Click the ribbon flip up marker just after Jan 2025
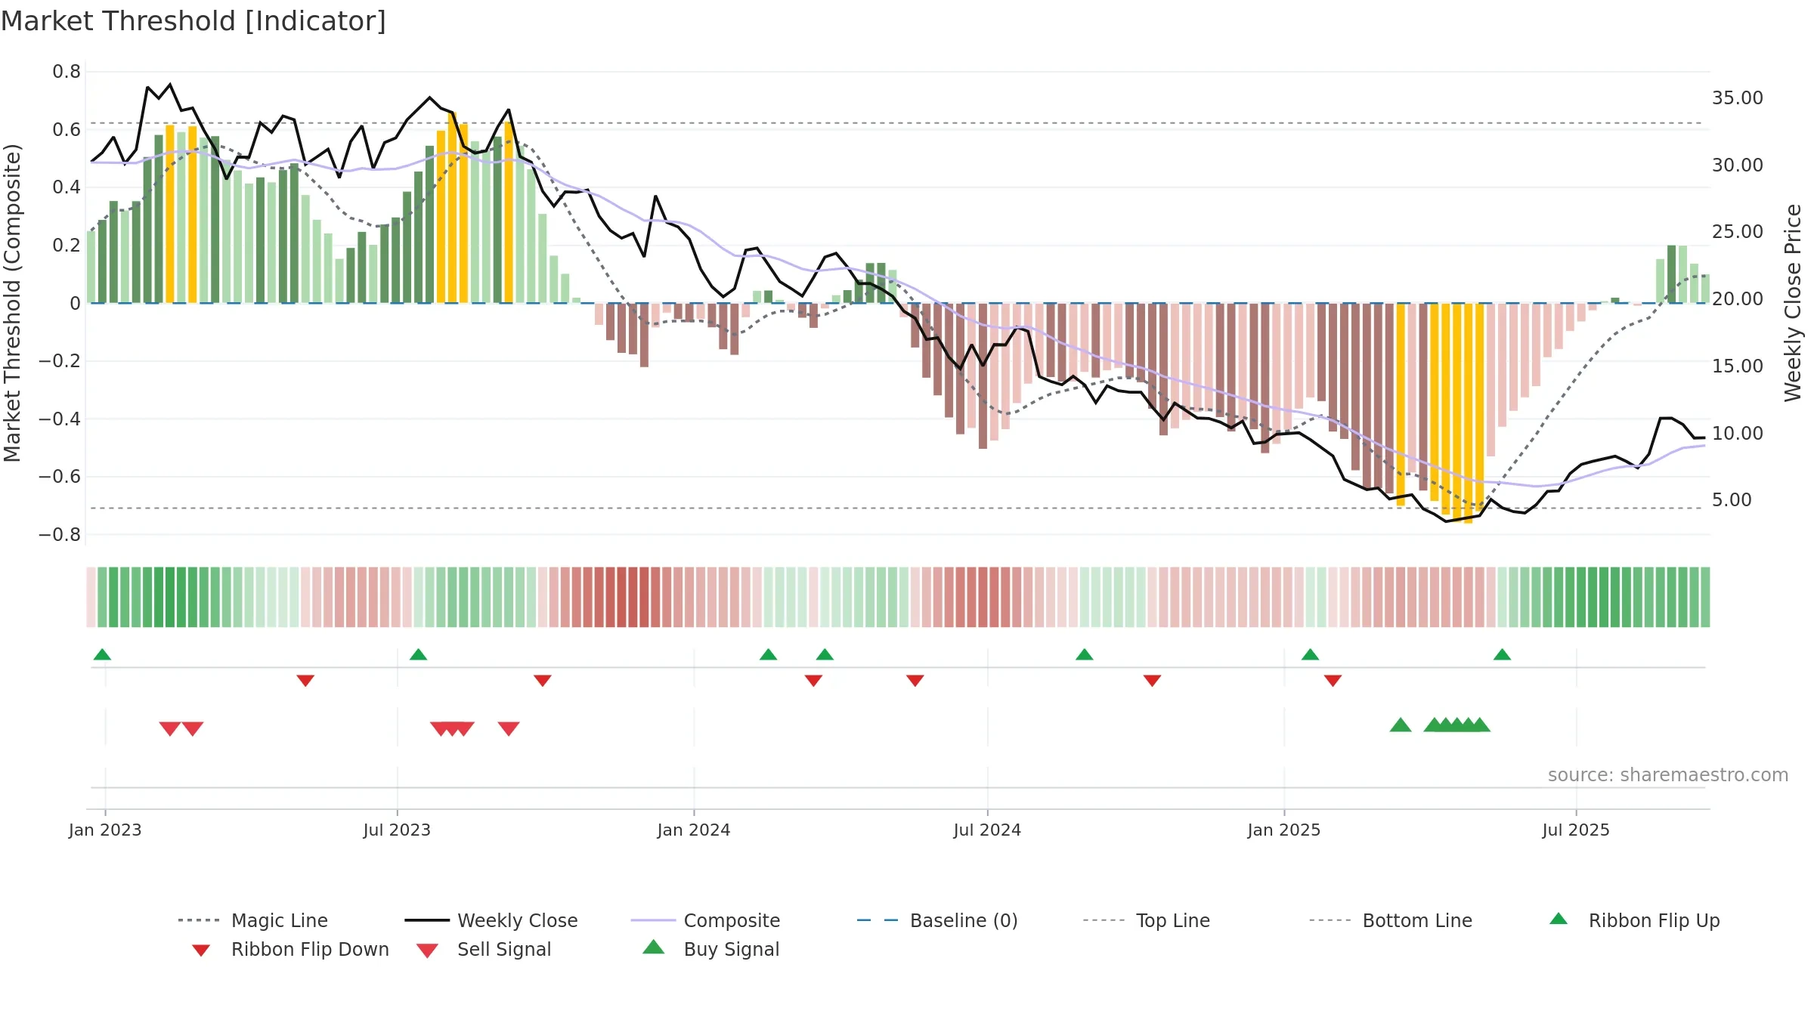Viewport: 1814px width, 1020px height. pos(1310,654)
